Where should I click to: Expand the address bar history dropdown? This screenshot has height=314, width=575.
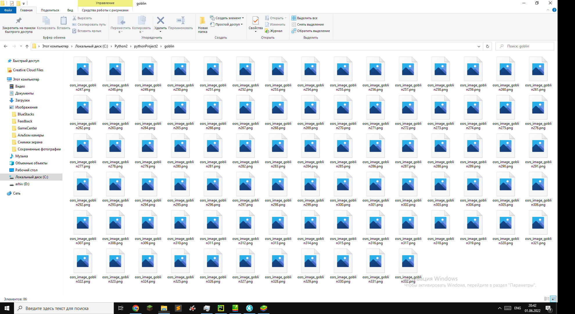pos(479,46)
